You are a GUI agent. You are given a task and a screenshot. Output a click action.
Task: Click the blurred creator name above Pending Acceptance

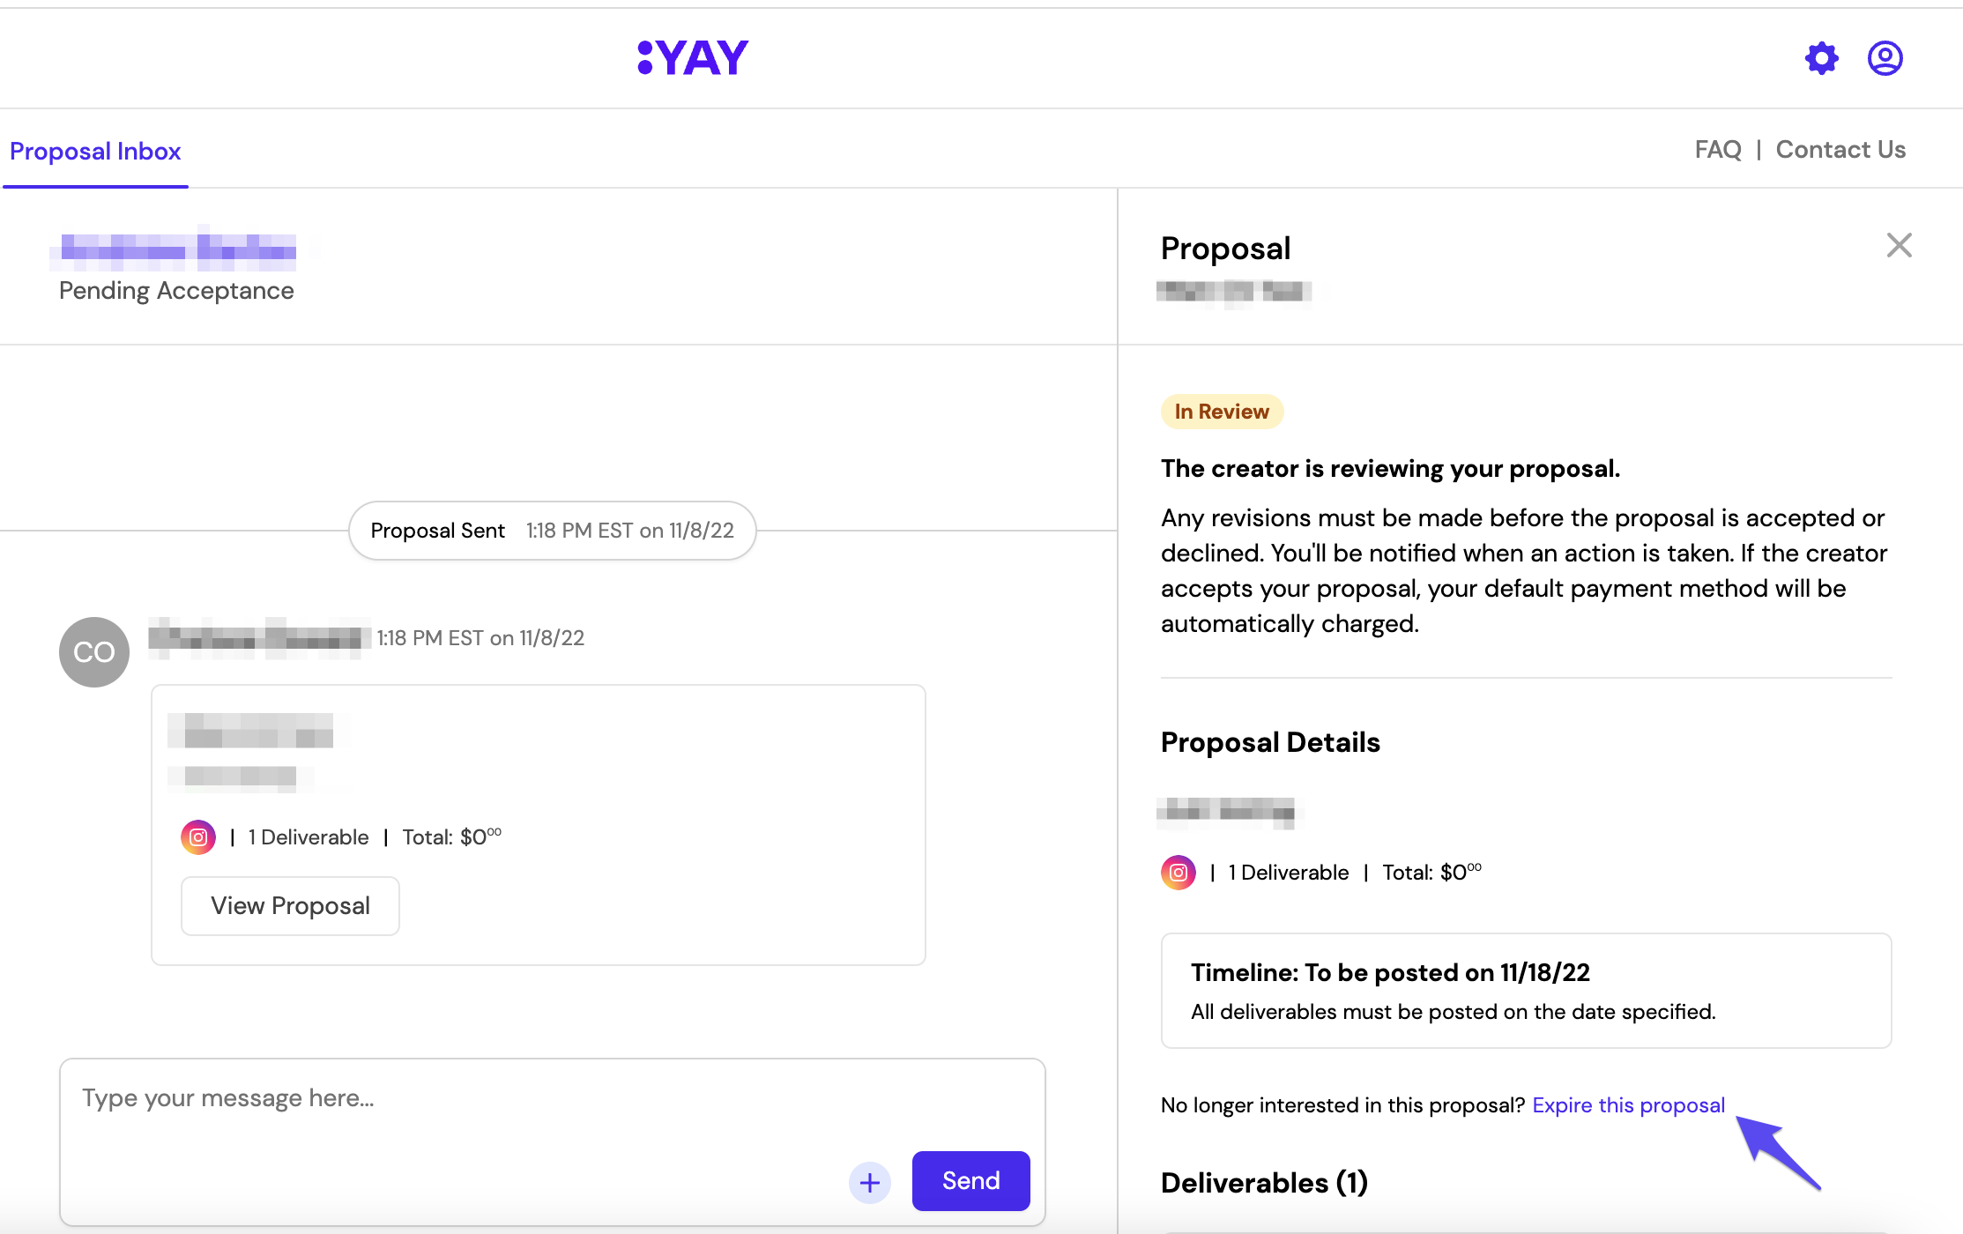click(179, 249)
